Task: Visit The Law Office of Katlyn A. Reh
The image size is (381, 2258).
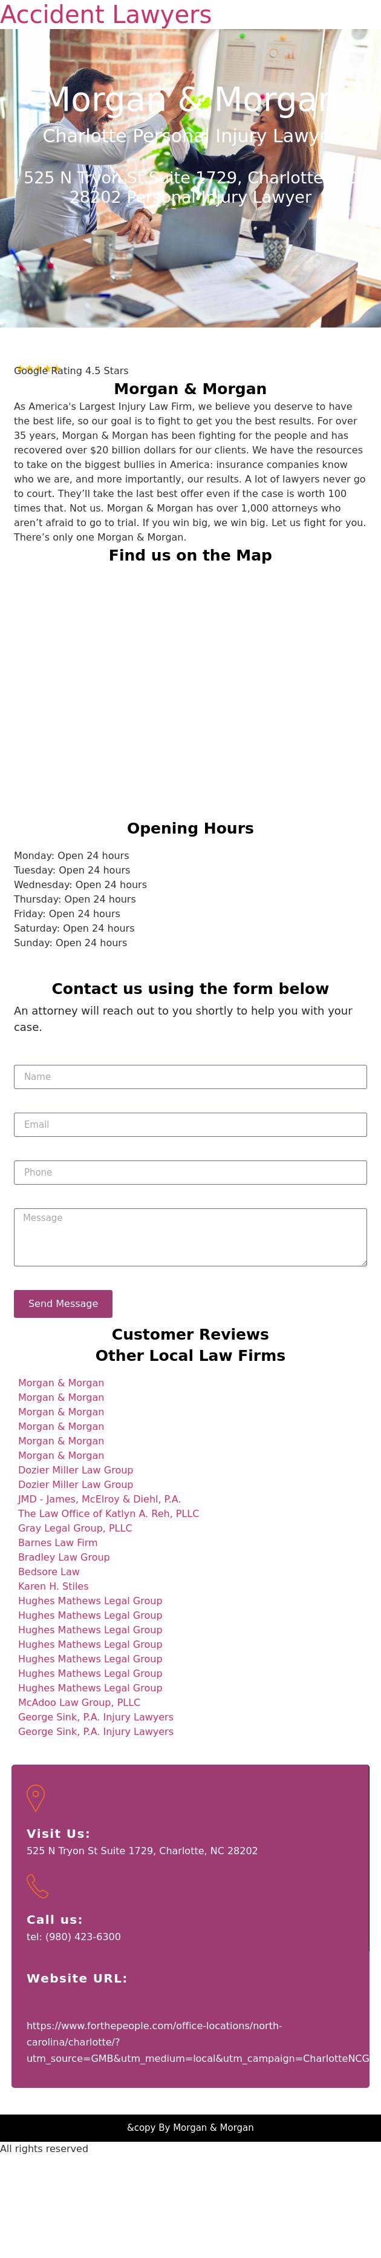Action: coord(109,1514)
